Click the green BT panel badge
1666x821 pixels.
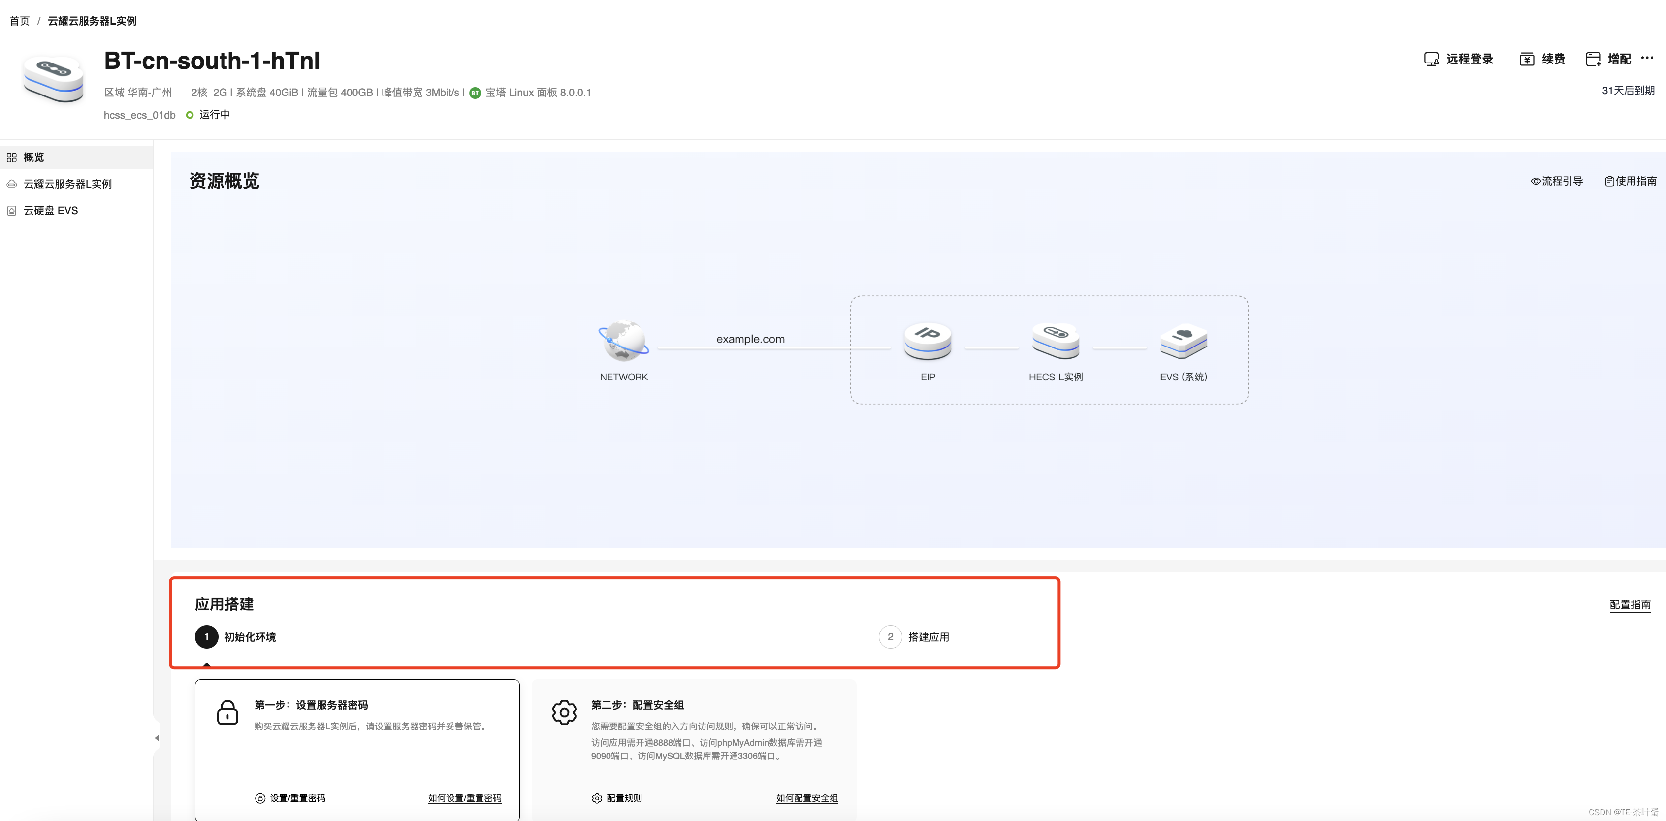[x=475, y=93]
